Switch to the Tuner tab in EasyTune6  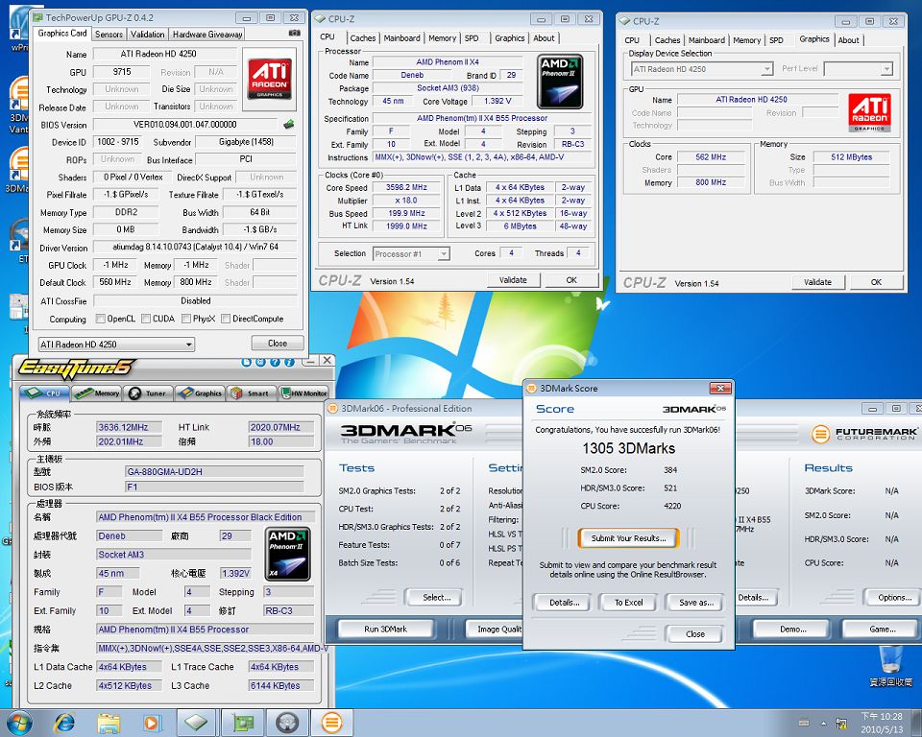click(148, 393)
